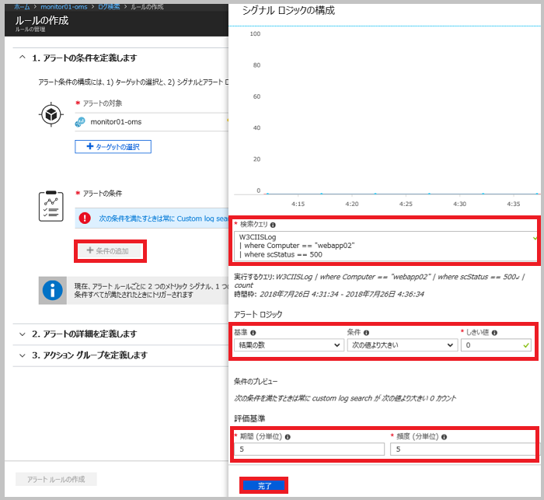Screen dimensions: 544x500
Task: Click the シグナル ロジックの構成 panel title
Action: tap(288, 11)
